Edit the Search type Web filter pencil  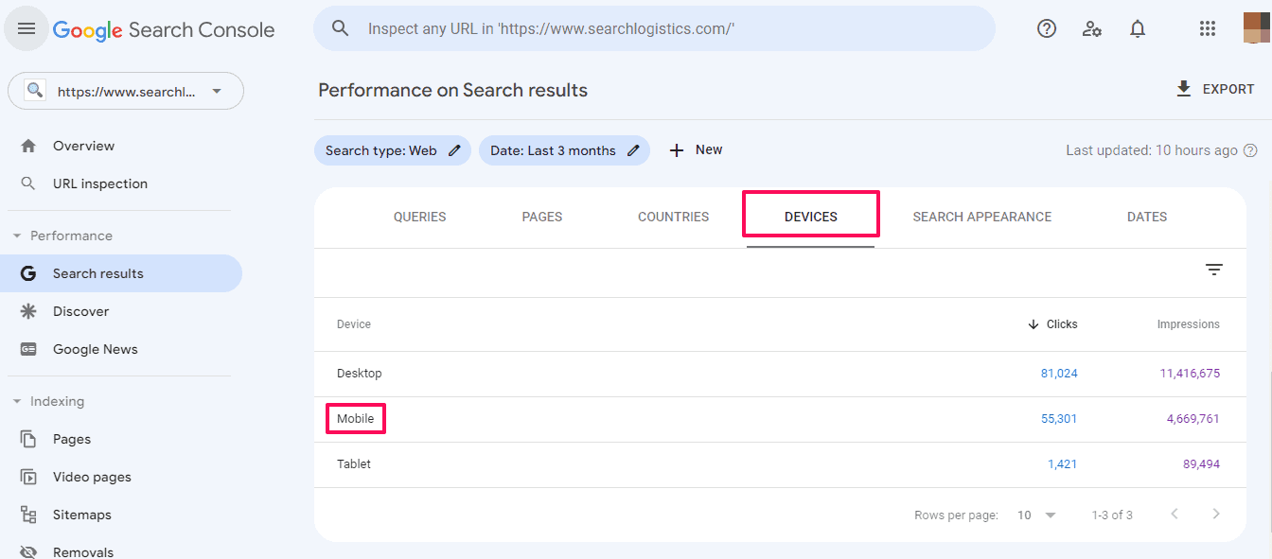coord(455,150)
